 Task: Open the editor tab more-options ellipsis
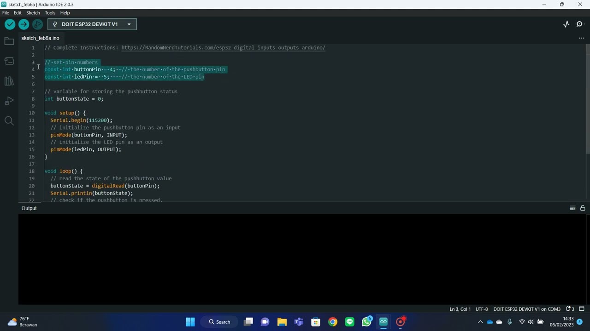(582, 38)
